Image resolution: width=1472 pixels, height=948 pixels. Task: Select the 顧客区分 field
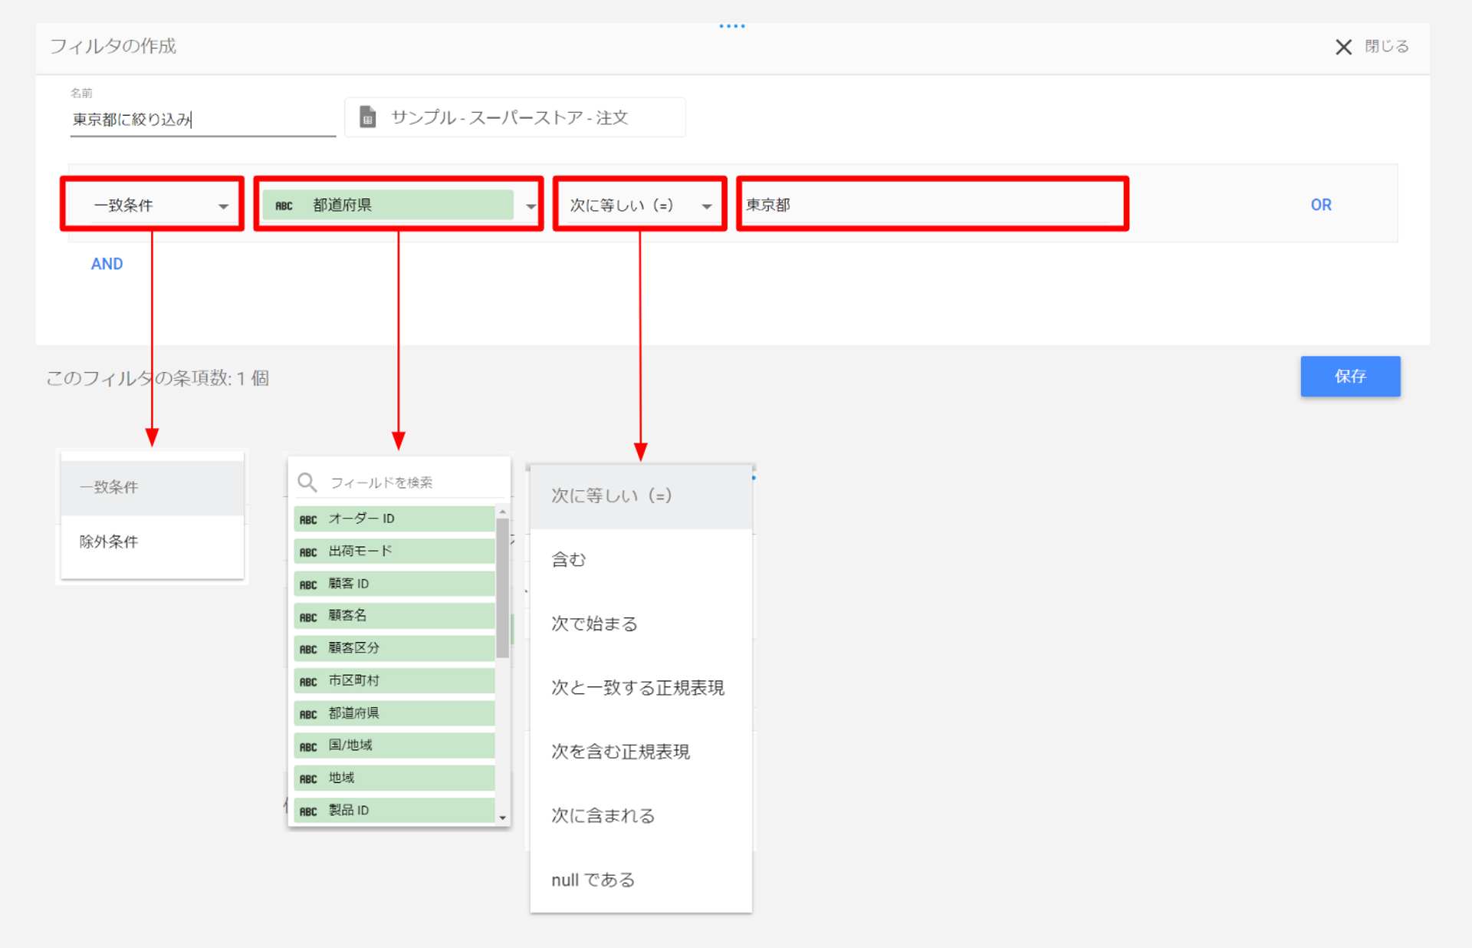[394, 648]
